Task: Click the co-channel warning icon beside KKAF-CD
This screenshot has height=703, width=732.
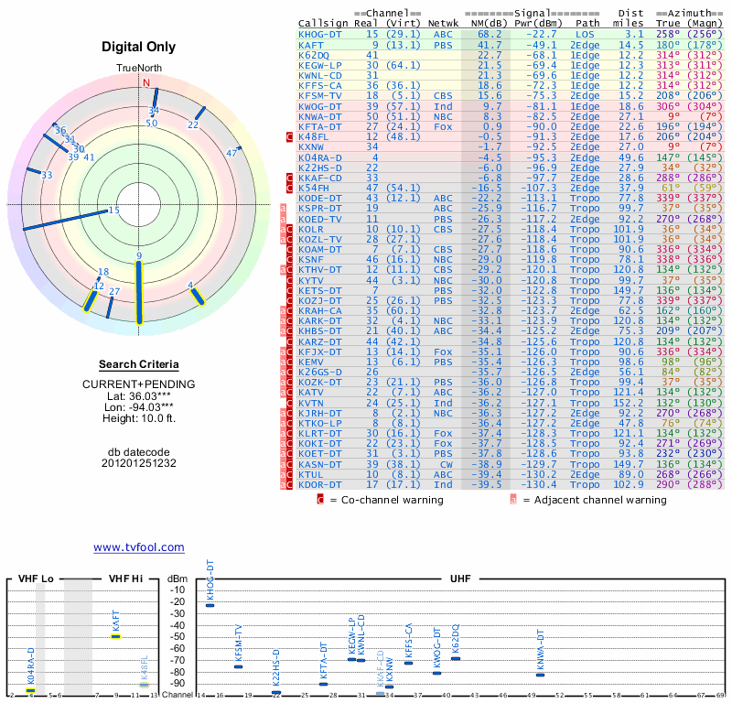Action: (x=290, y=178)
